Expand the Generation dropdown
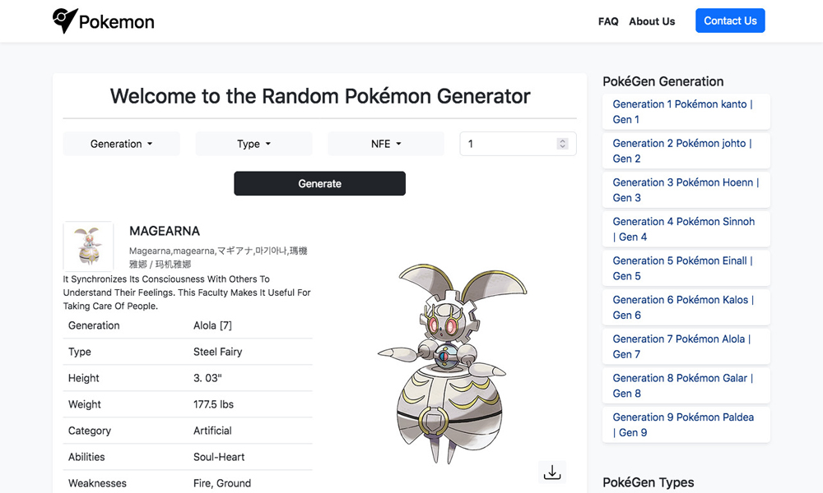Screen dimensions: 823x493 click(x=121, y=144)
